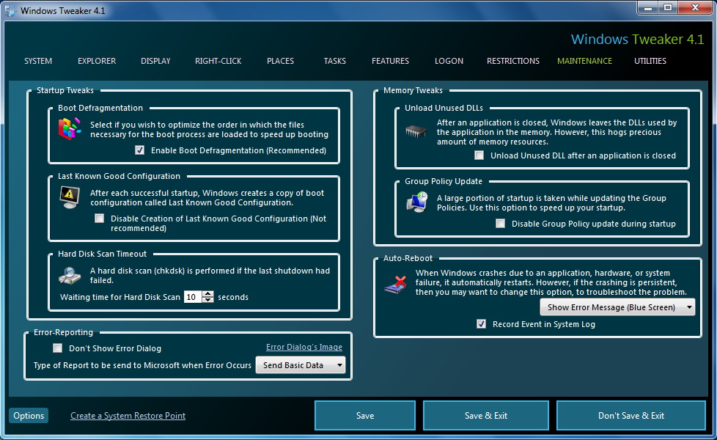The image size is (717, 440).
Task: Uncheck Enable Boot Defragmentation checkbox
Action: (x=140, y=150)
